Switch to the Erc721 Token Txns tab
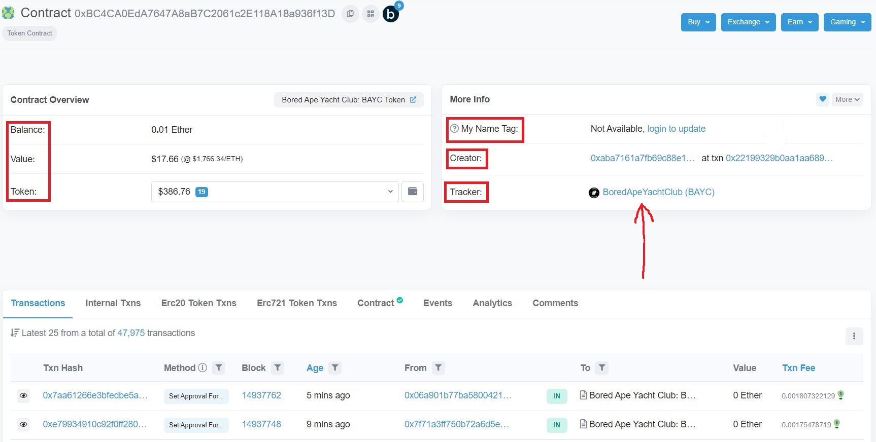The image size is (876, 442). pos(296,303)
